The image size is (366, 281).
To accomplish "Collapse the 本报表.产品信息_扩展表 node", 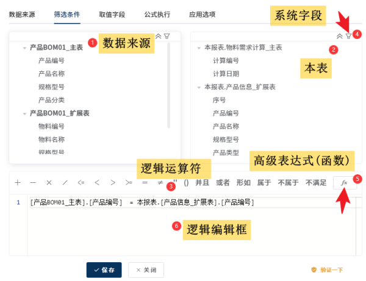I will click(x=199, y=87).
